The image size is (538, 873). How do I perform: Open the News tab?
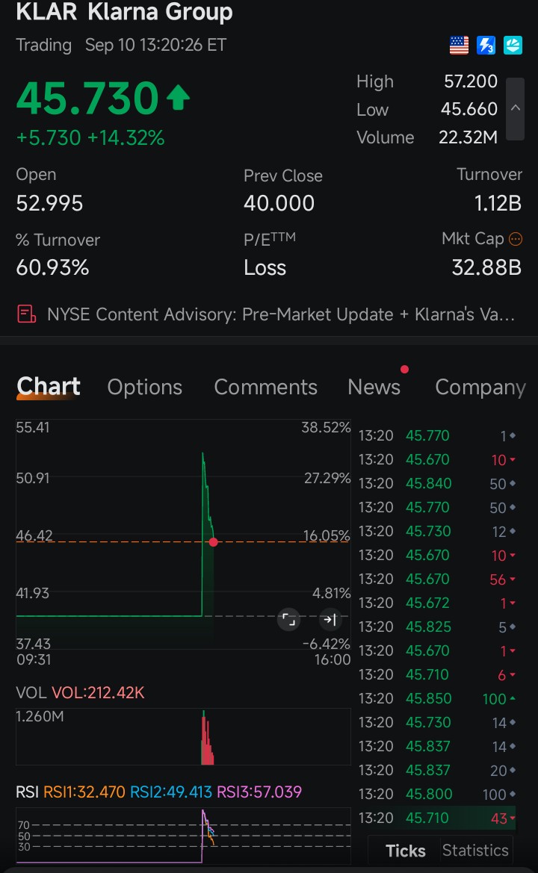pos(374,387)
